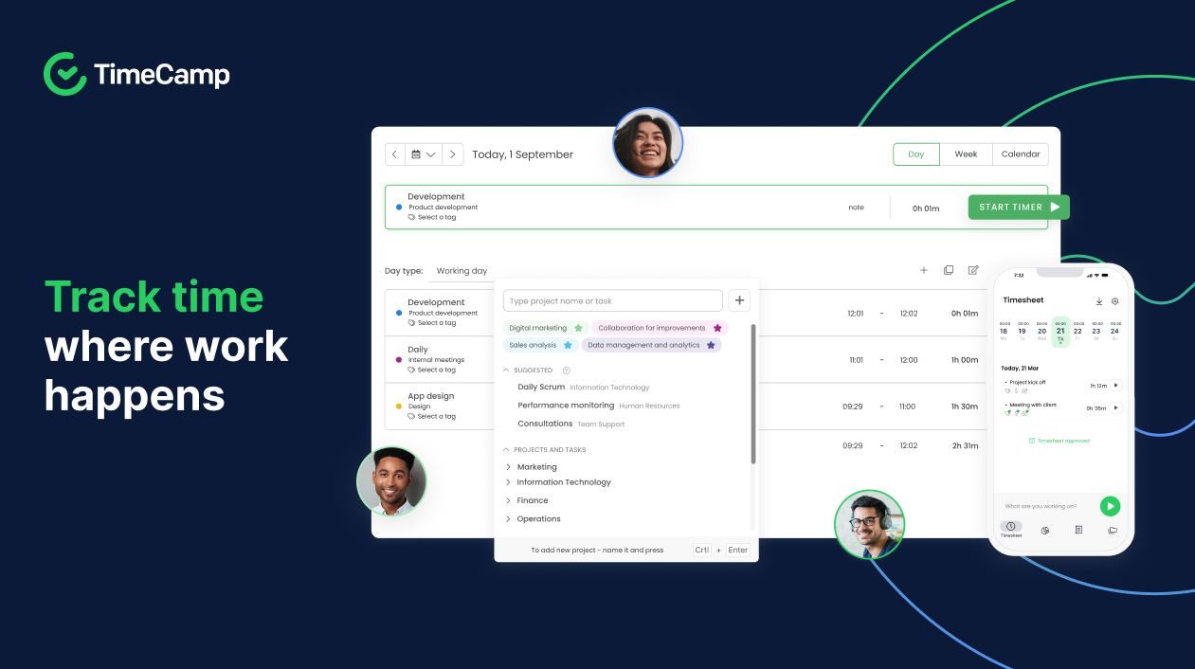This screenshot has width=1195, height=669.
Task: Click yellow color dot on App design entry
Action: [x=399, y=407]
